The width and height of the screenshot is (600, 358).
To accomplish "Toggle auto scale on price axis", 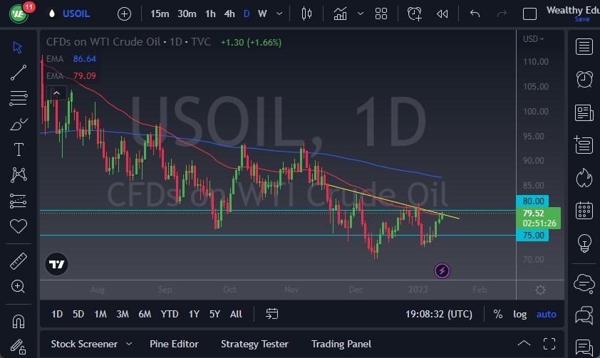I will [x=547, y=314].
